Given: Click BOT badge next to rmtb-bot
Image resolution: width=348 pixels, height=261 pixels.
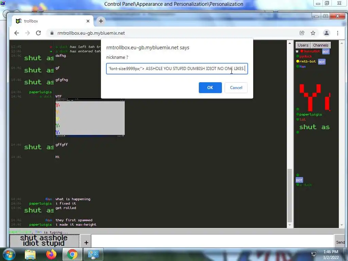Looking at the screenshot, I should [x=321, y=62].
